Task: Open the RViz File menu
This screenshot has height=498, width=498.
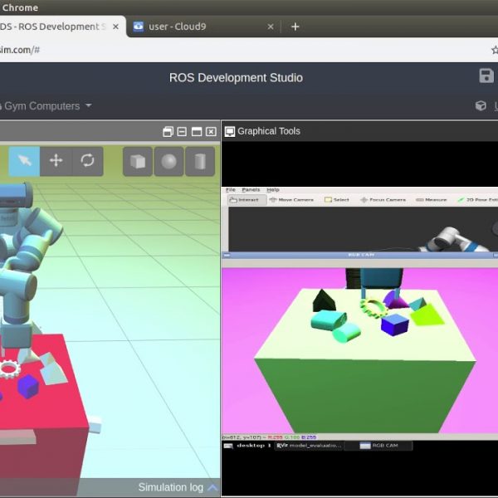Action: 230,189
